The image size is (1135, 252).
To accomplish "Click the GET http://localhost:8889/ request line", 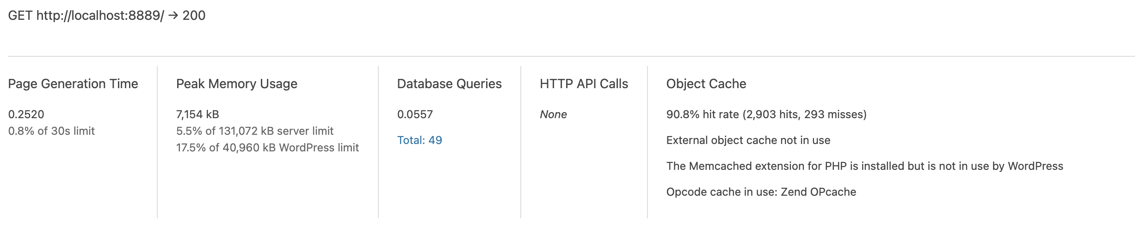I will 107,16.
